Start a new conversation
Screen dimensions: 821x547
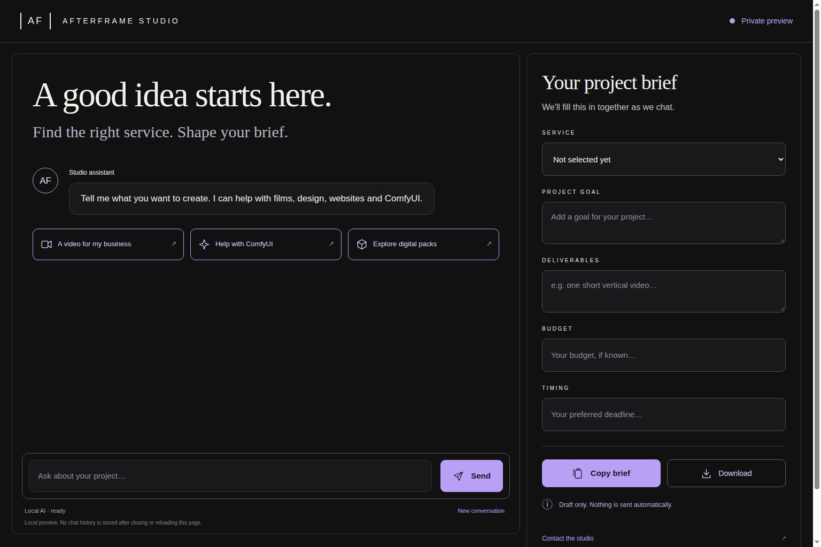click(481, 511)
